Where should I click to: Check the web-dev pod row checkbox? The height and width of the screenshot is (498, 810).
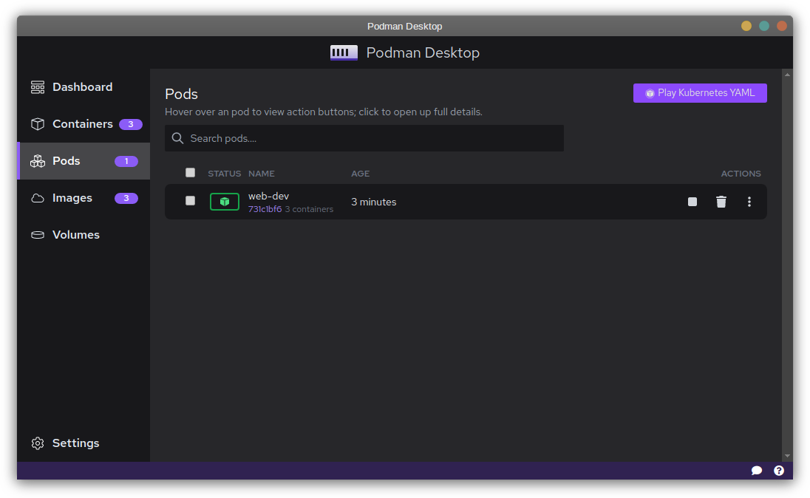tap(191, 201)
